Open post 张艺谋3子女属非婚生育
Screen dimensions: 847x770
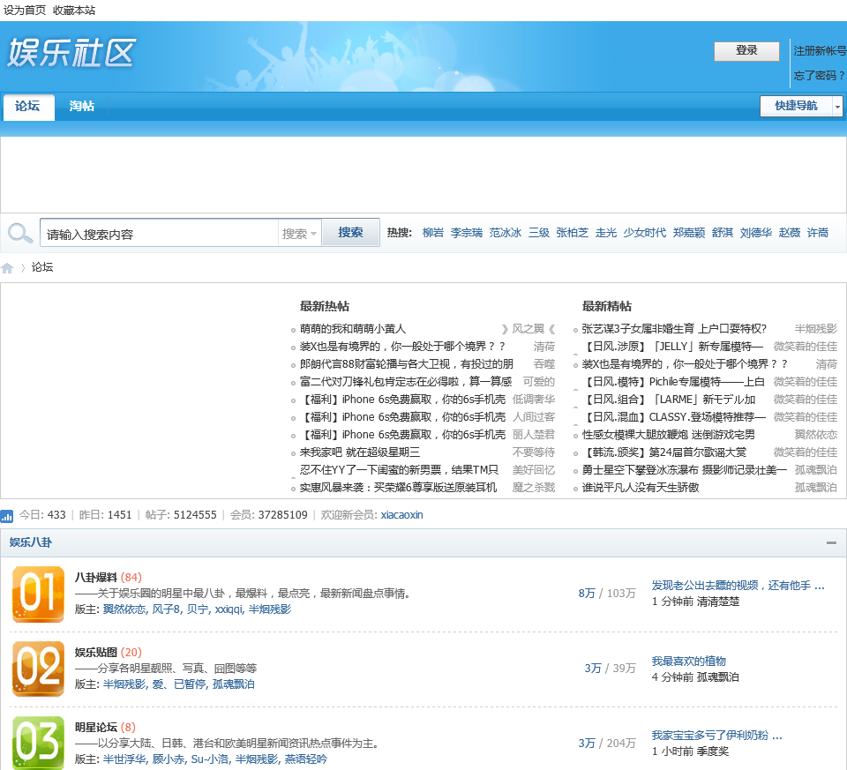674,329
